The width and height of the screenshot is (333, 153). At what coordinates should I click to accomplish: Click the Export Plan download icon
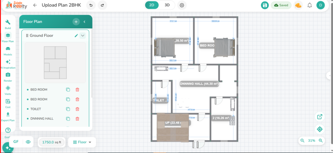click(8, 116)
